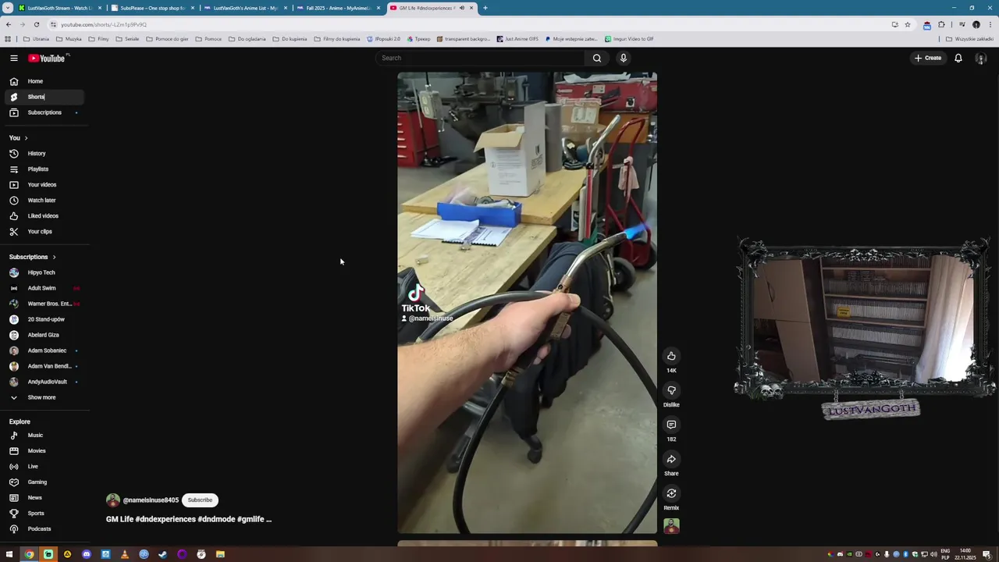Open 20 Stand-upów channel

point(44,319)
